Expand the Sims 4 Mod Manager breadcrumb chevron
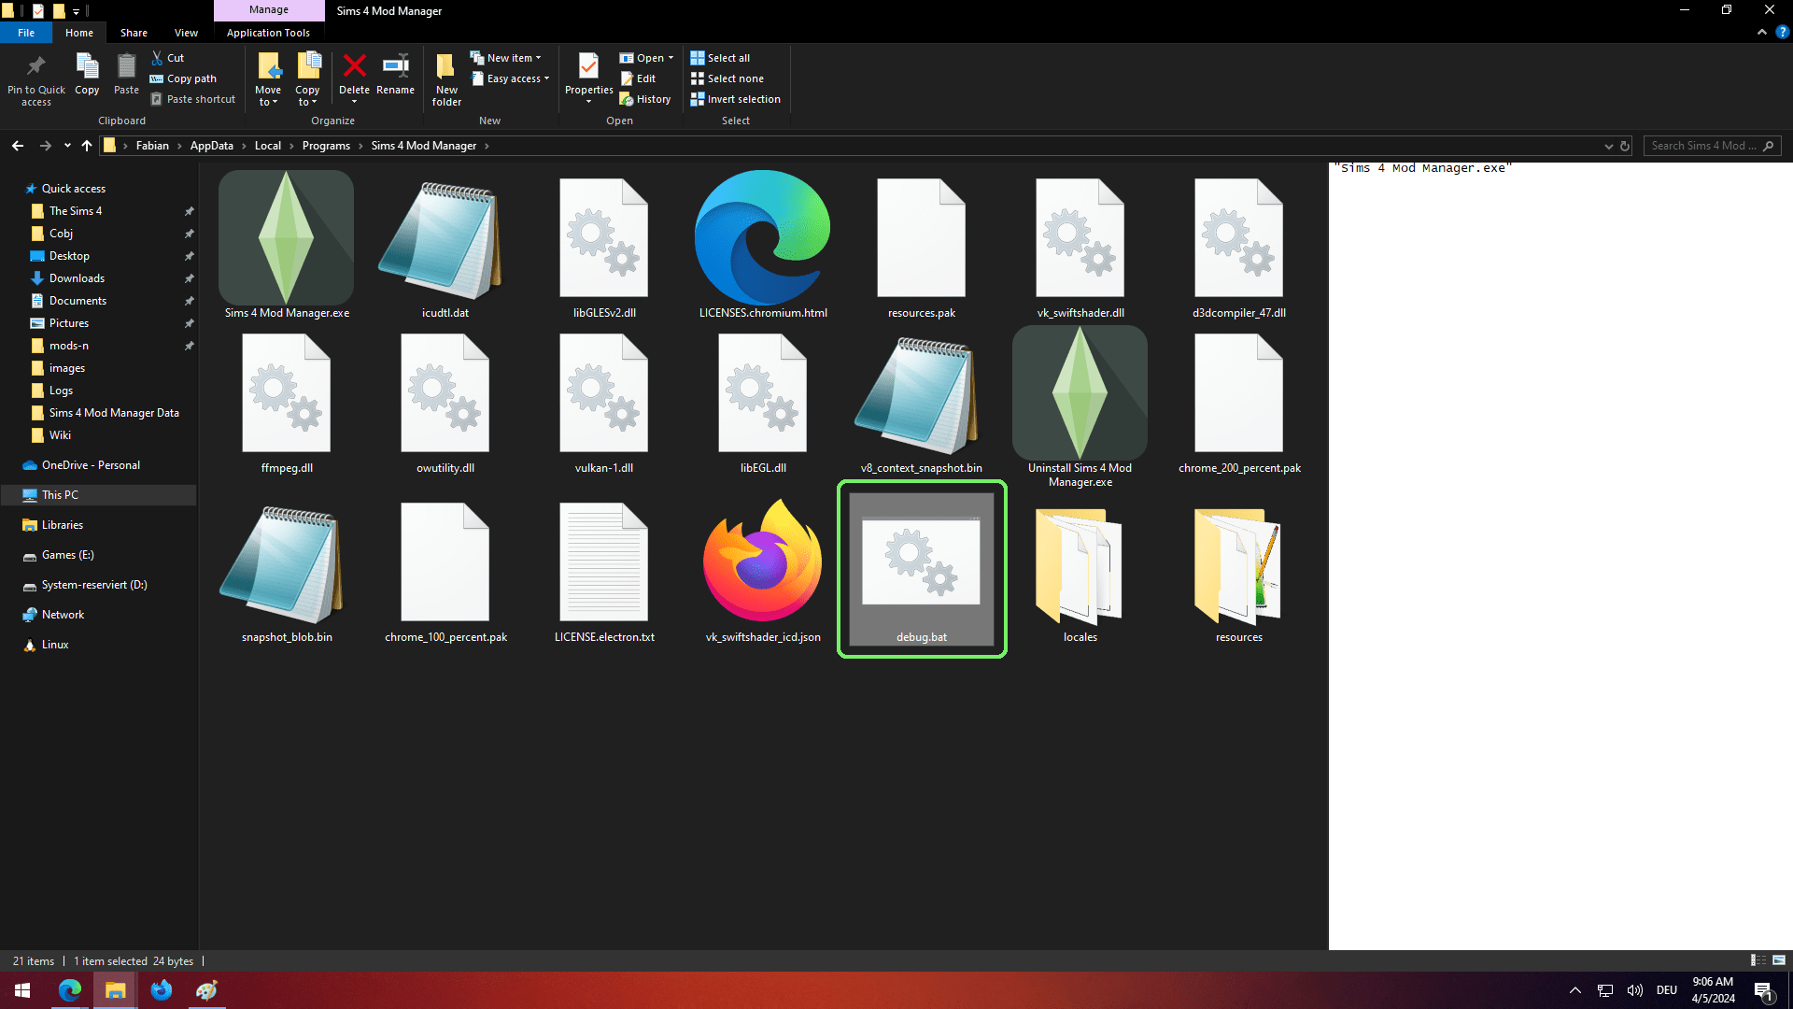Viewport: 1793px width, 1009px height. point(487,146)
